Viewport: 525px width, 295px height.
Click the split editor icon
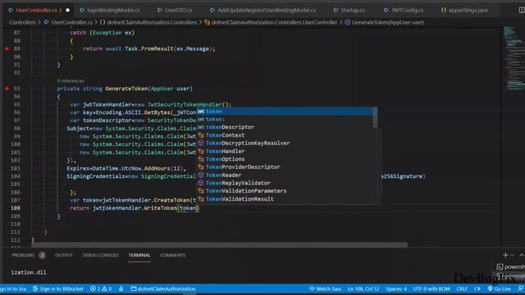pyautogui.click(x=522, y=10)
